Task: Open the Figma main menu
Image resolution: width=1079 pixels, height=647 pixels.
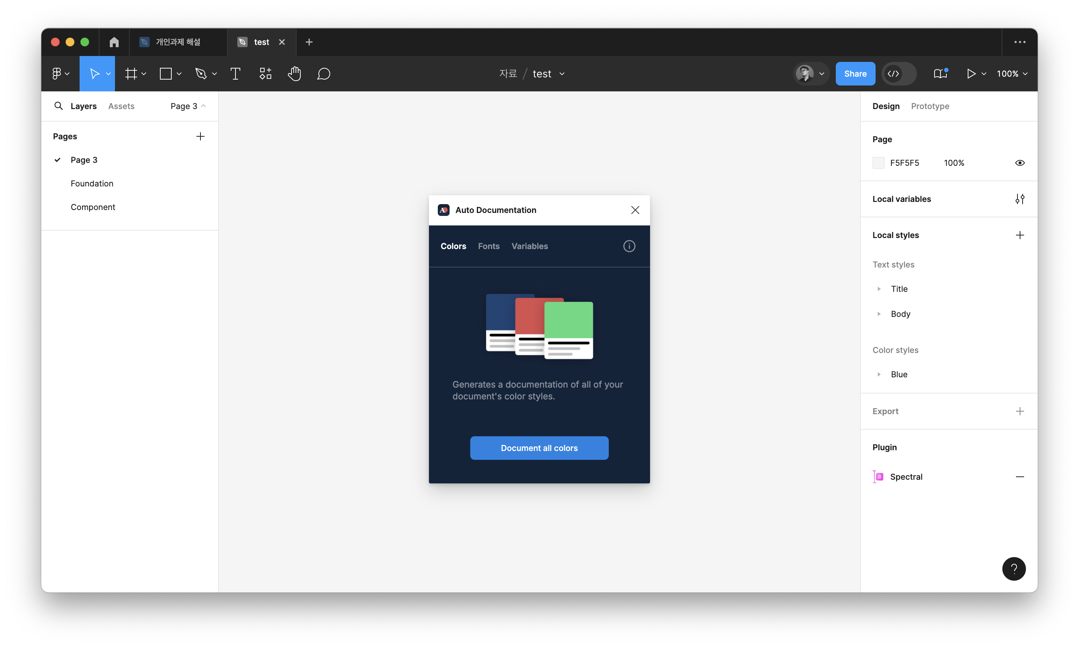Action: pos(60,74)
